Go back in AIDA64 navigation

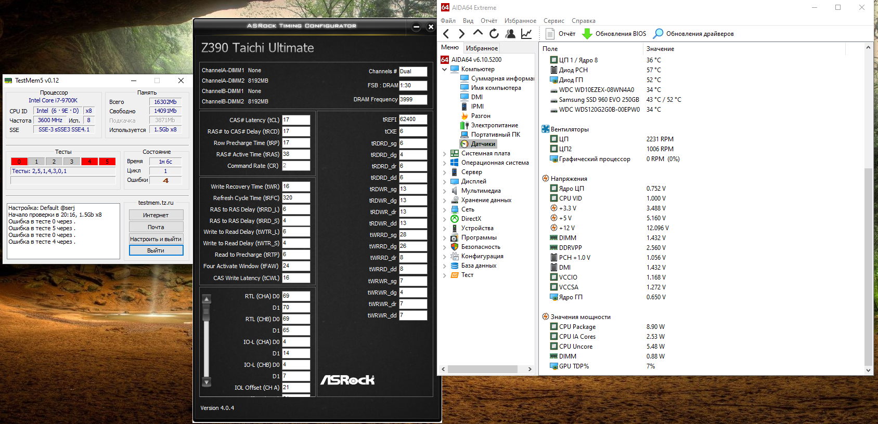(x=446, y=34)
